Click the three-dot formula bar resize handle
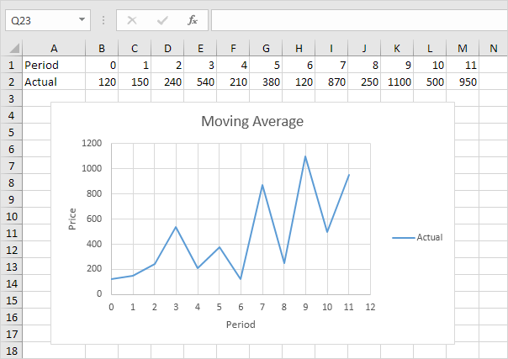This screenshot has width=508, height=359. pyautogui.click(x=103, y=19)
